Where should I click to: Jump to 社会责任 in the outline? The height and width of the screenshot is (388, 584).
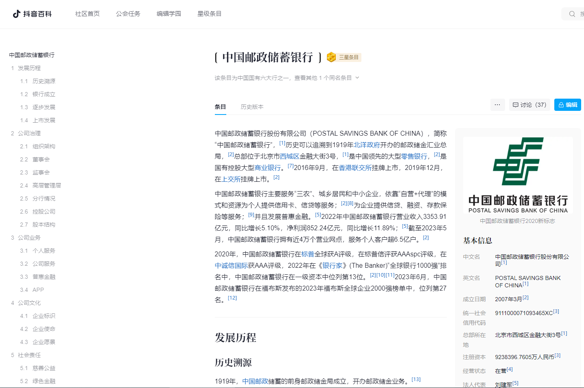pos(29,355)
